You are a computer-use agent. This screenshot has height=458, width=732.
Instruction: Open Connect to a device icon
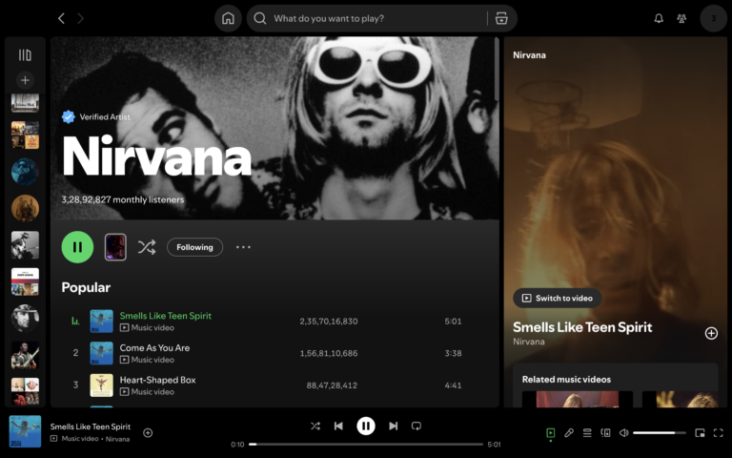click(x=605, y=432)
